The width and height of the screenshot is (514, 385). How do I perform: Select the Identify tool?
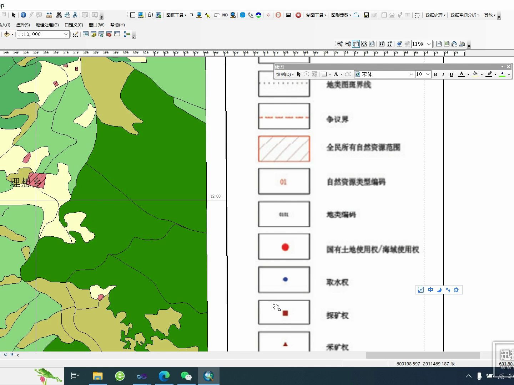tap(23, 15)
